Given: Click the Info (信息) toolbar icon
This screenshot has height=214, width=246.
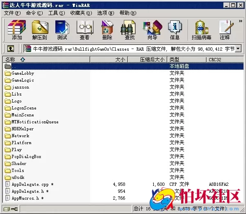Looking at the screenshot, I should click(175, 30).
